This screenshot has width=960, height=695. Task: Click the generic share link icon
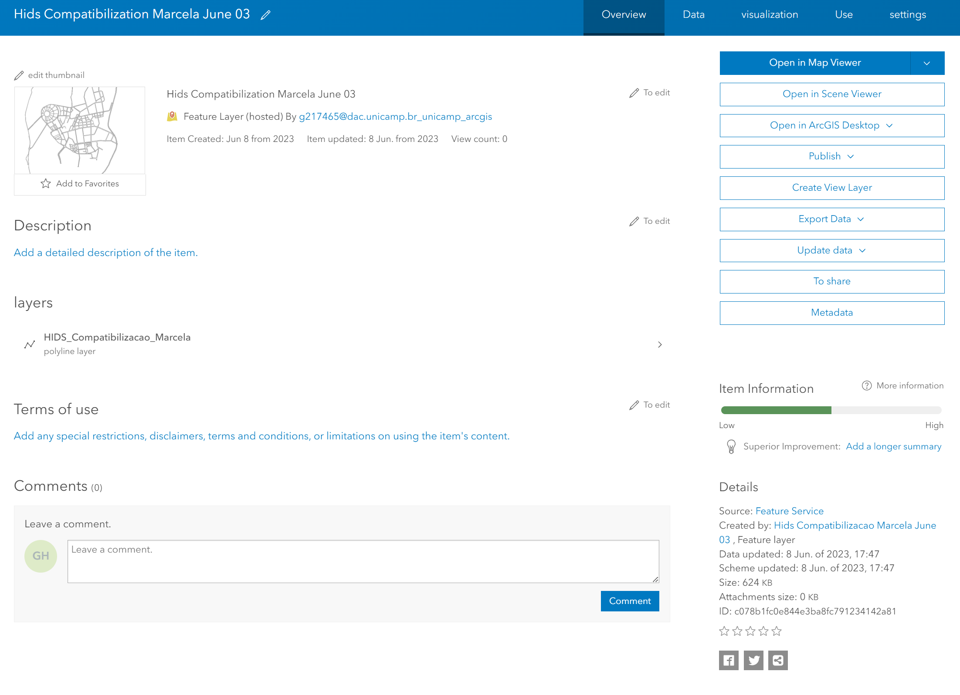click(x=778, y=660)
